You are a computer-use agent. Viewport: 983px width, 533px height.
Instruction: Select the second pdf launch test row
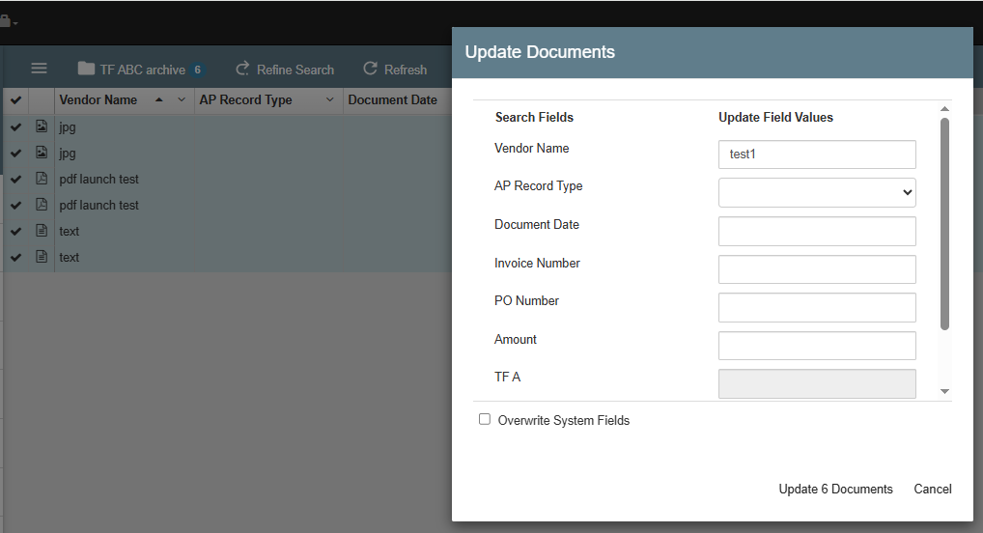coord(99,205)
